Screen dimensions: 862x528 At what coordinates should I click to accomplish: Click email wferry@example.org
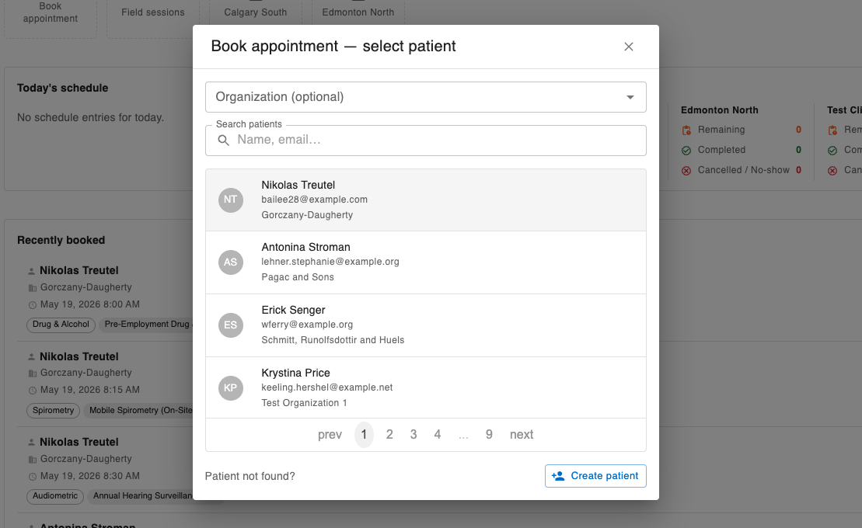coord(307,325)
